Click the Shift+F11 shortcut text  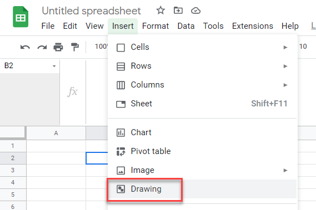coord(269,104)
